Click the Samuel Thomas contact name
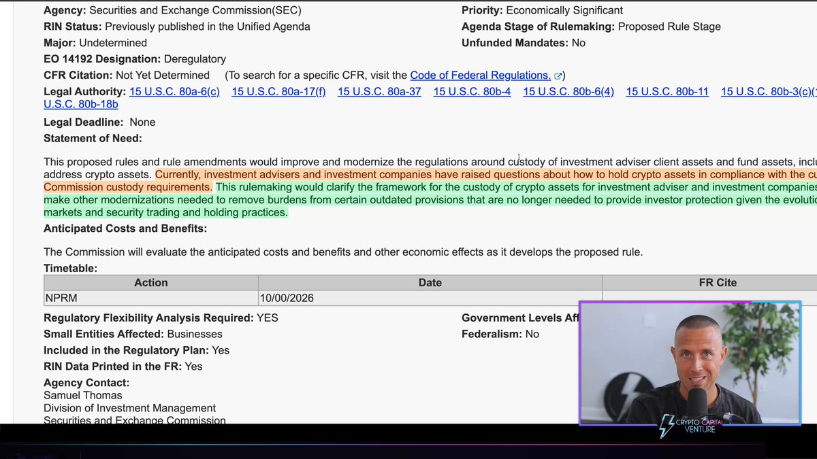The image size is (817, 459). coord(83,395)
